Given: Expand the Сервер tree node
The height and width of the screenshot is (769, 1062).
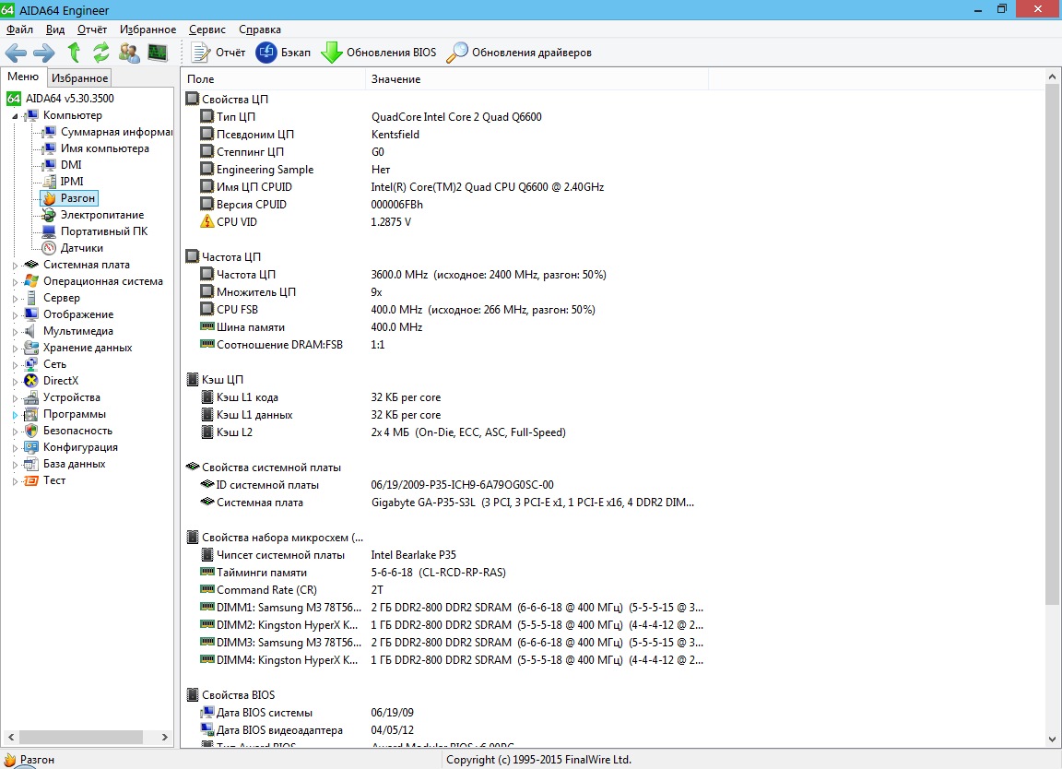Looking at the screenshot, I should [x=15, y=298].
